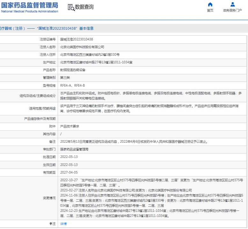Click the 生产地址 row label
Viewport: 248px width, 229px height.
pyautogui.click(x=49, y=62)
